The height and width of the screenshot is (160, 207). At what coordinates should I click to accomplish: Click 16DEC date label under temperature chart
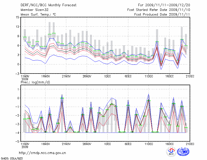pos(169,77)
